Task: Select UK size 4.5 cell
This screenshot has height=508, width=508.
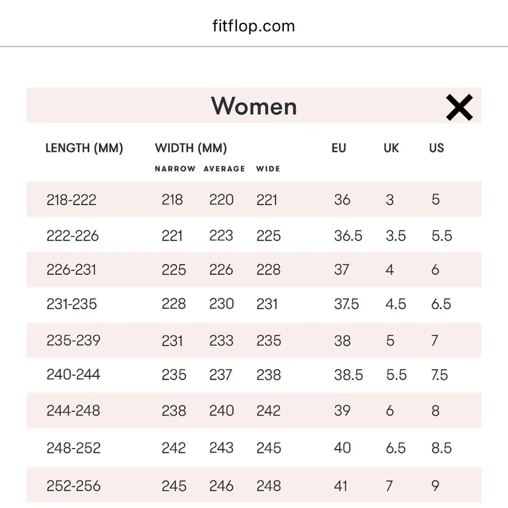Action: [395, 304]
